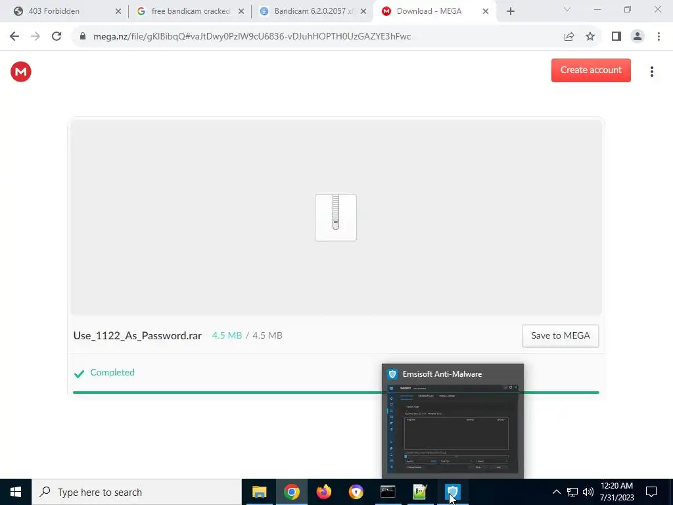Switch to free bandicam cracked Google tab

[x=189, y=11]
